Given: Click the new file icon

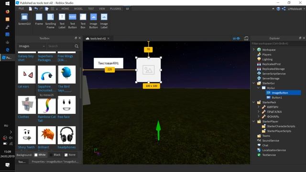Looking at the screenshot, I should tap(31, 9).
